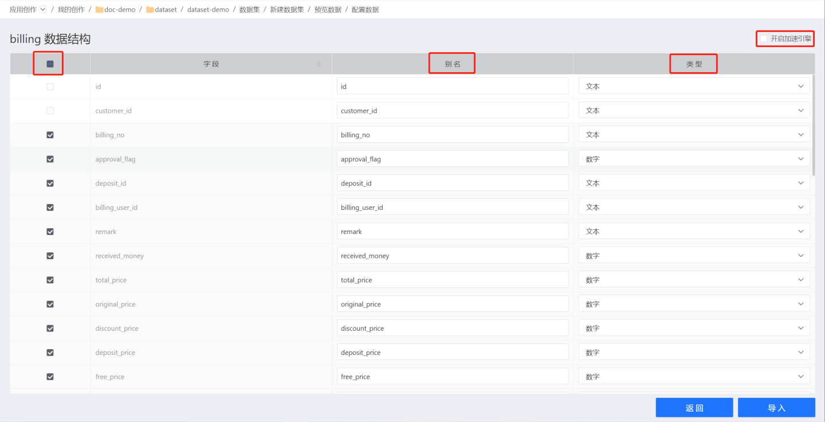This screenshot has height=422, width=825.
Task: Check the id field checkbox
Action: coord(50,87)
